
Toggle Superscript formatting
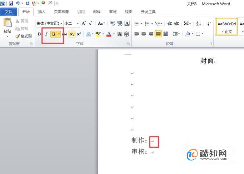[x=79, y=34]
